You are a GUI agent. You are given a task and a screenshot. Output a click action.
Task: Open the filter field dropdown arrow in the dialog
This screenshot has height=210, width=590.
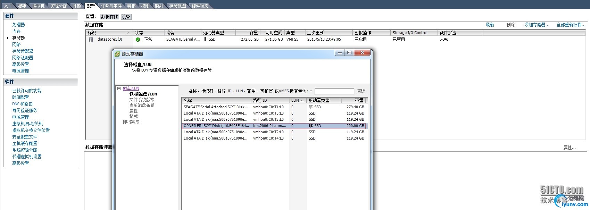[311, 91]
